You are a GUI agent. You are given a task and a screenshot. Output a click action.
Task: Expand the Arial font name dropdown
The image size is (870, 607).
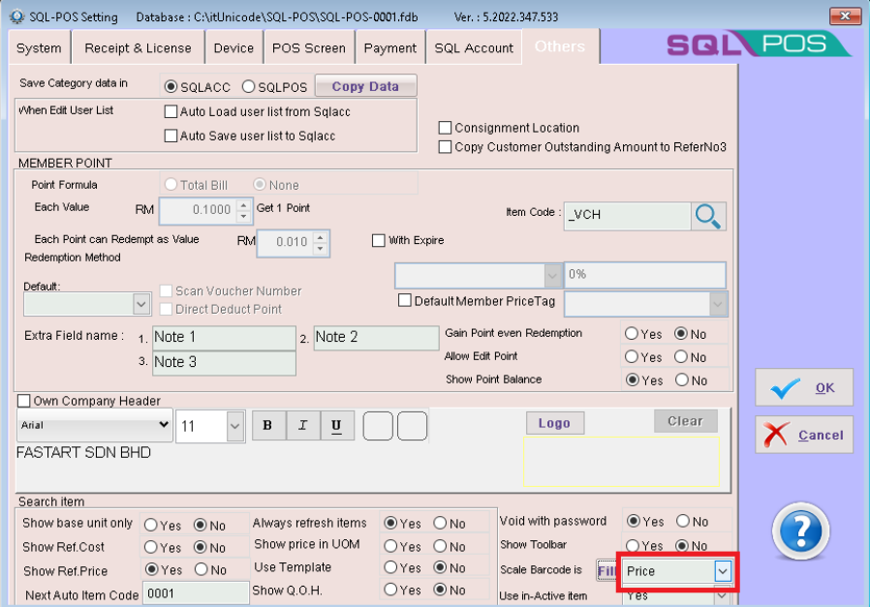coord(162,425)
